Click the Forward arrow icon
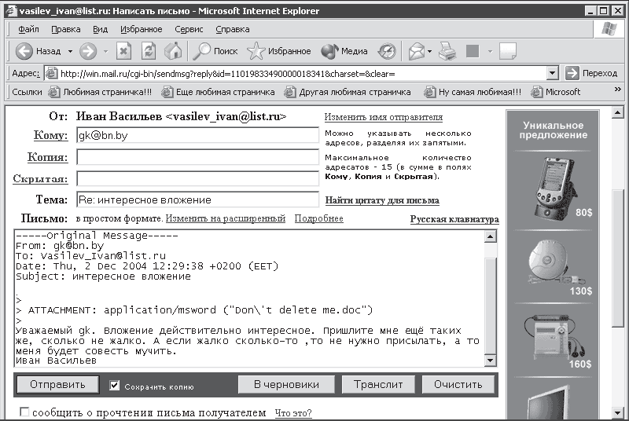 (88, 51)
